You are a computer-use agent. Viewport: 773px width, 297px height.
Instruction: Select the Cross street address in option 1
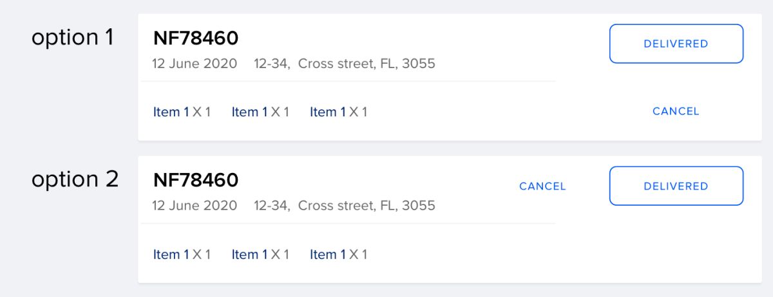coord(345,64)
